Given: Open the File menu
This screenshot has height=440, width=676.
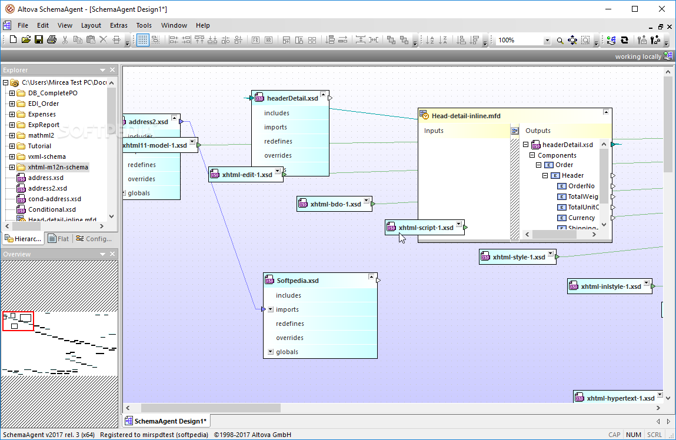Looking at the screenshot, I should pyautogui.click(x=23, y=25).
